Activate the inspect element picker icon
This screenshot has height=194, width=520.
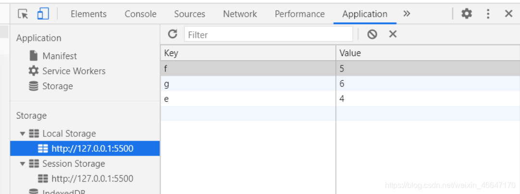click(x=23, y=14)
